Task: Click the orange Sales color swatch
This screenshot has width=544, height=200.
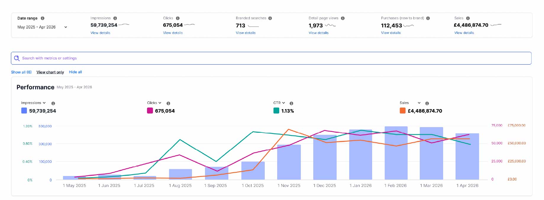Action: 403,111
